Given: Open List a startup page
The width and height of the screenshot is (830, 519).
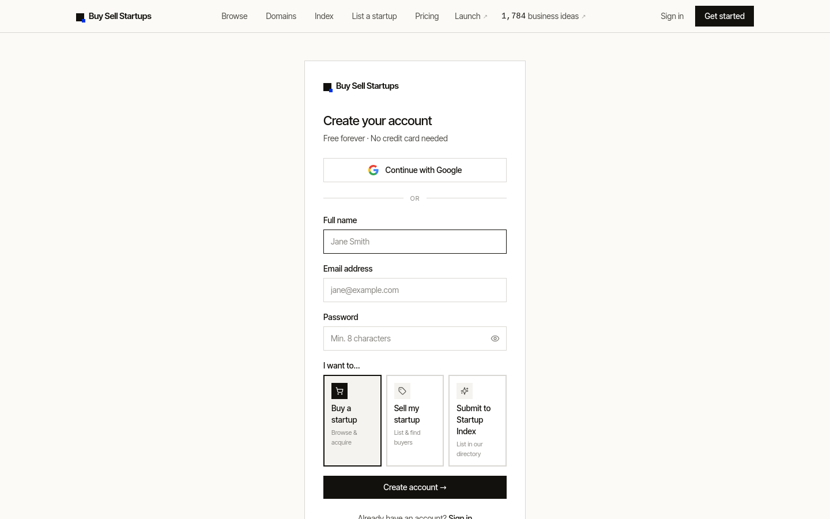Looking at the screenshot, I should click(375, 16).
